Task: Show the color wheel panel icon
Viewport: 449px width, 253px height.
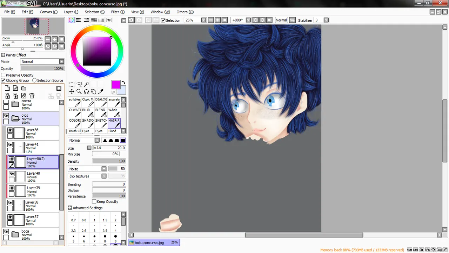Action: pyautogui.click(x=71, y=20)
